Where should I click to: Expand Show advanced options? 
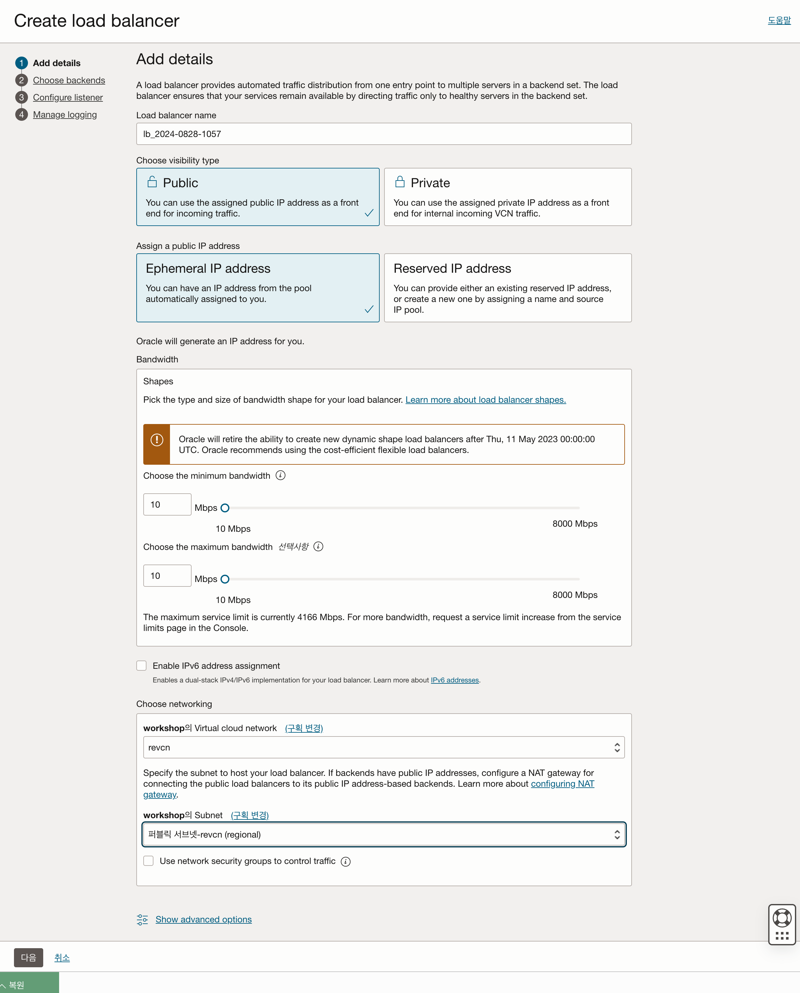(x=203, y=920)
